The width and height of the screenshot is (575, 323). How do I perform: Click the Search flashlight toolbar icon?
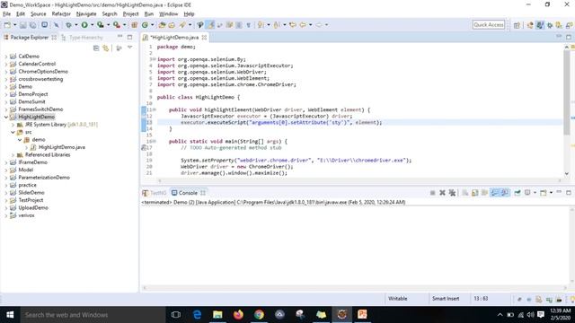point(182,25)
